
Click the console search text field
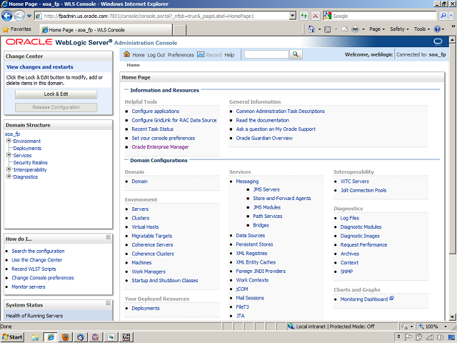click(266, 54)
